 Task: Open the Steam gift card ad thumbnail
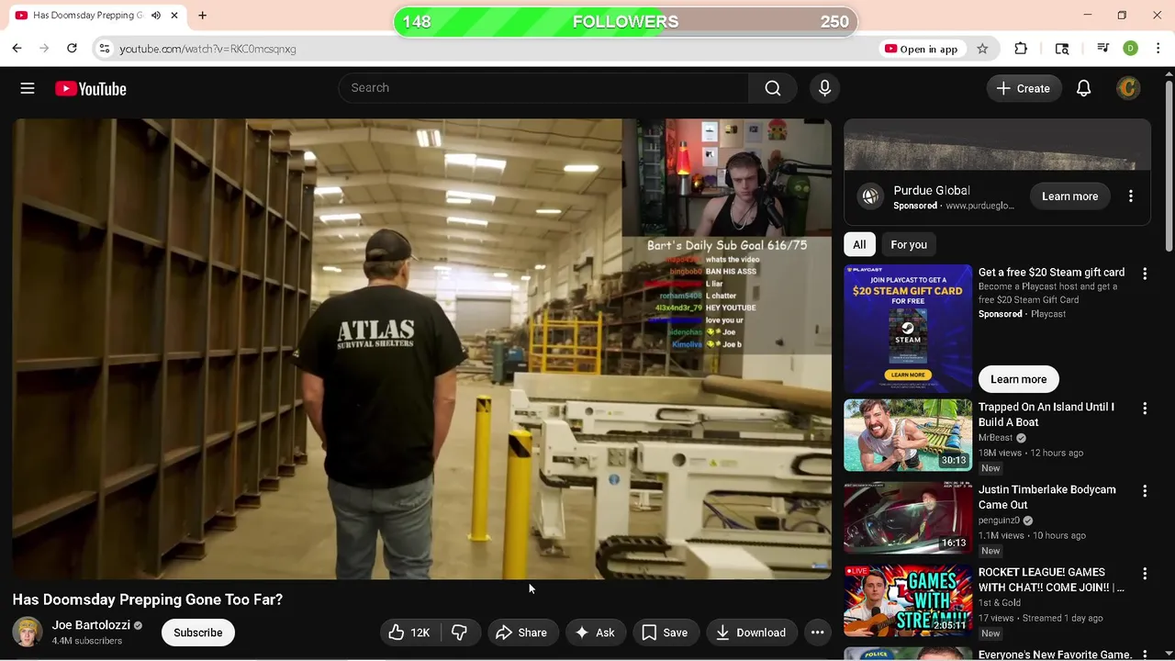pos(908,328)
